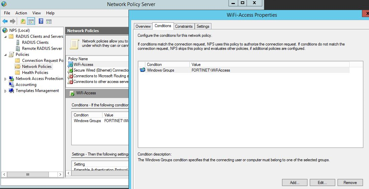This screenshot has width=369, height=189.
Task: Select the Secure Wired (Ethernet) policy row
Action: click(98, 70)
